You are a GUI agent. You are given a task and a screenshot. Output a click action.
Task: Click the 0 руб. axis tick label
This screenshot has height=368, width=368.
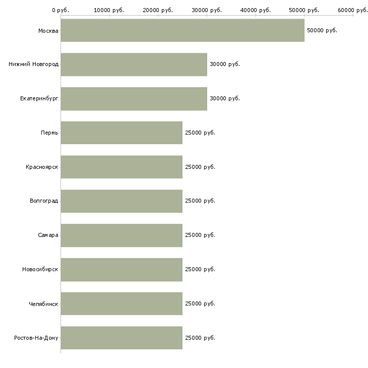click(x=60, y=10)
